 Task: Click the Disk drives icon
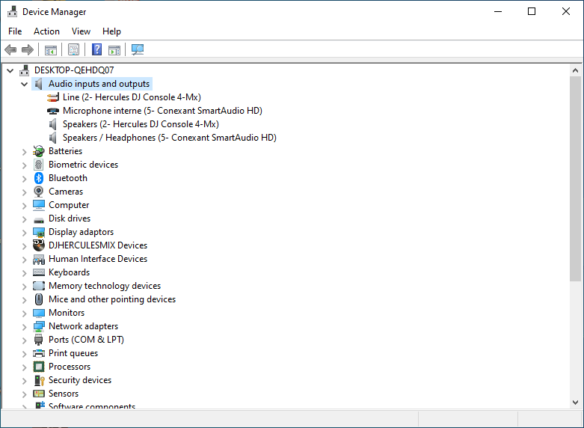[39, 219]
